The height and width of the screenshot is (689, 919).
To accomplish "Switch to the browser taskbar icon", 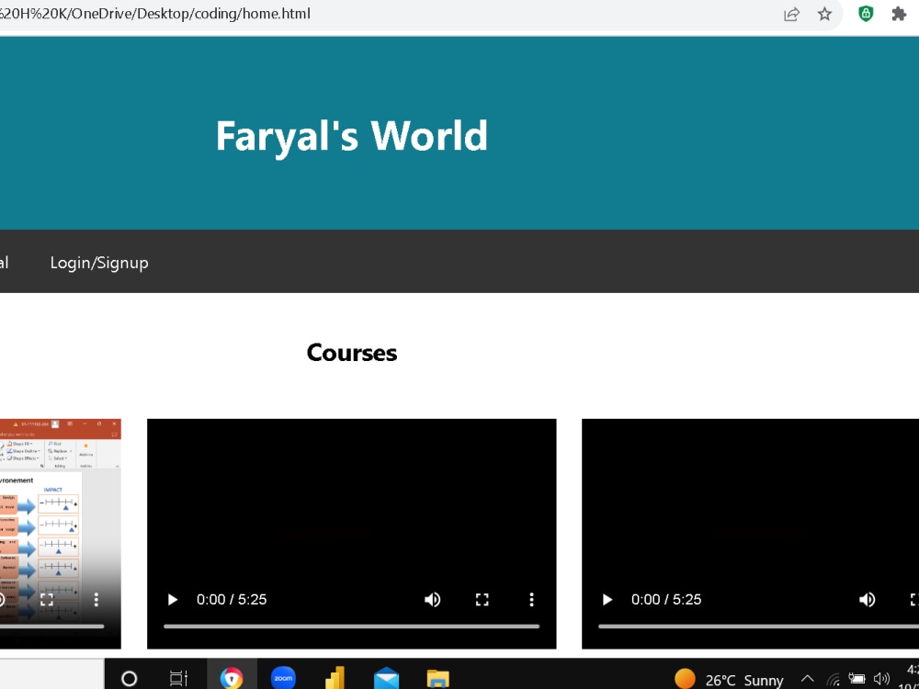I will pyautogui.click(x=232, y=679).
